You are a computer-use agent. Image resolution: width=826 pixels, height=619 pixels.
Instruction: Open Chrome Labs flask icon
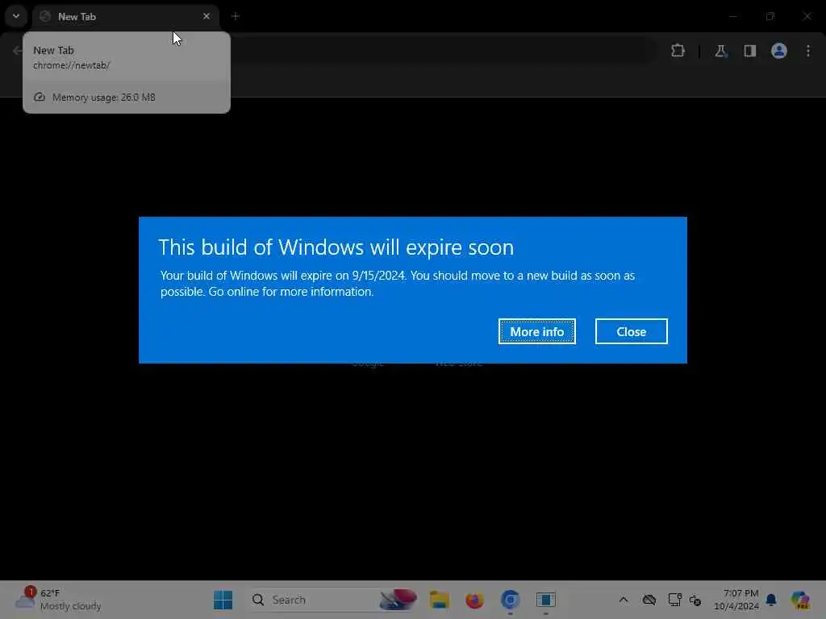pyautogui.click(x=720, y=51)
